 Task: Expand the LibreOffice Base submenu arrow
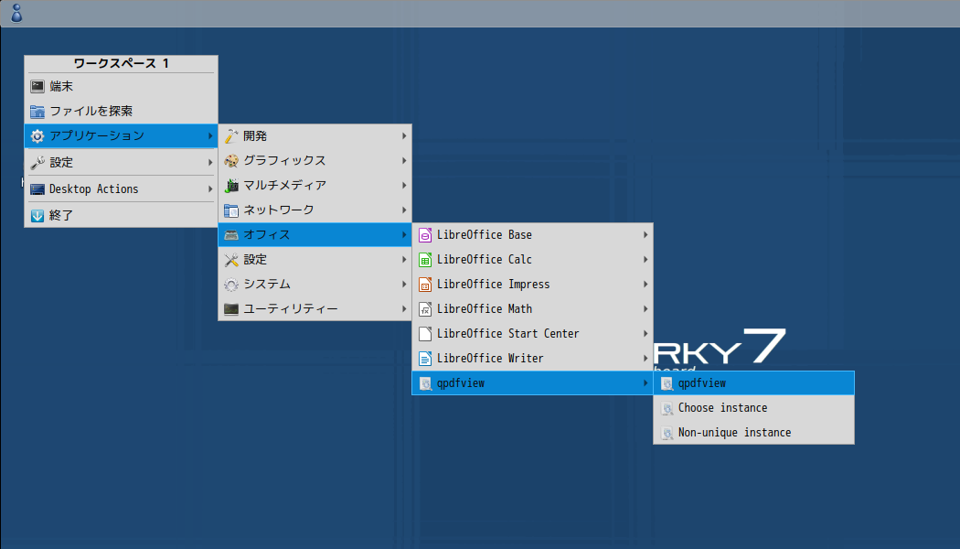pyautogui.click(x=645, y=234)
